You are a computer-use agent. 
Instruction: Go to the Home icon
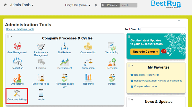[5, 5]
